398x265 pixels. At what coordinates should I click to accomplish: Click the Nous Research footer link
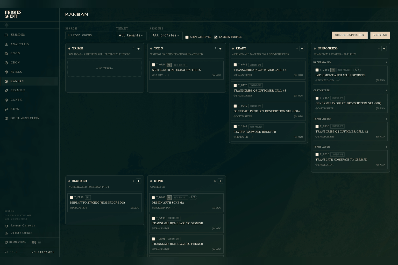tap(43, 252)
